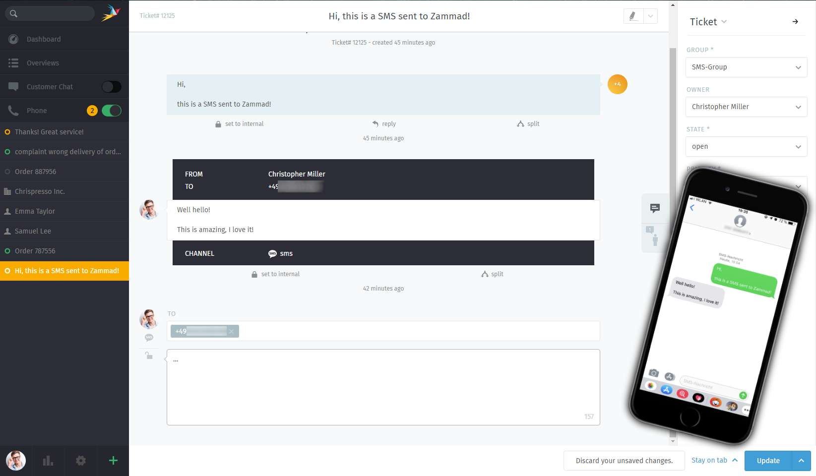Viewport: 816px width, 476px height.
Task: Select the active SMS sent to Zammad tab
Action: coord(64,271)
